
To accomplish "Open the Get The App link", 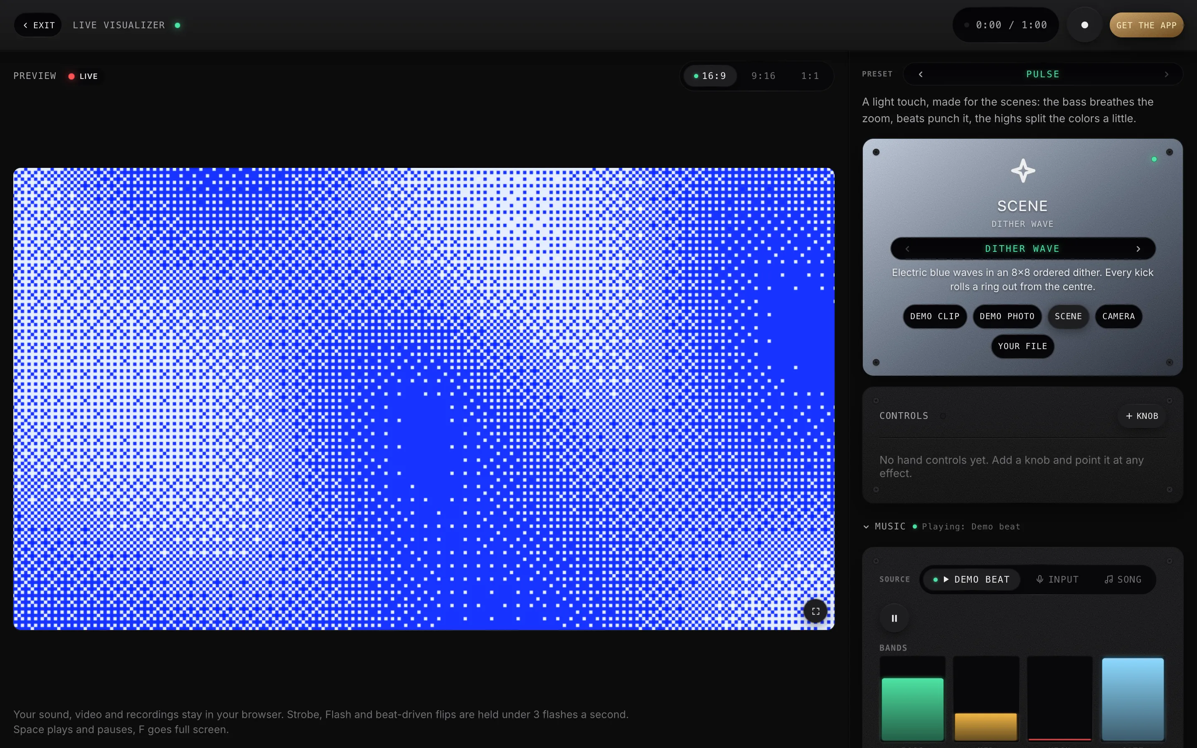I will click(x=1146, y=25).
